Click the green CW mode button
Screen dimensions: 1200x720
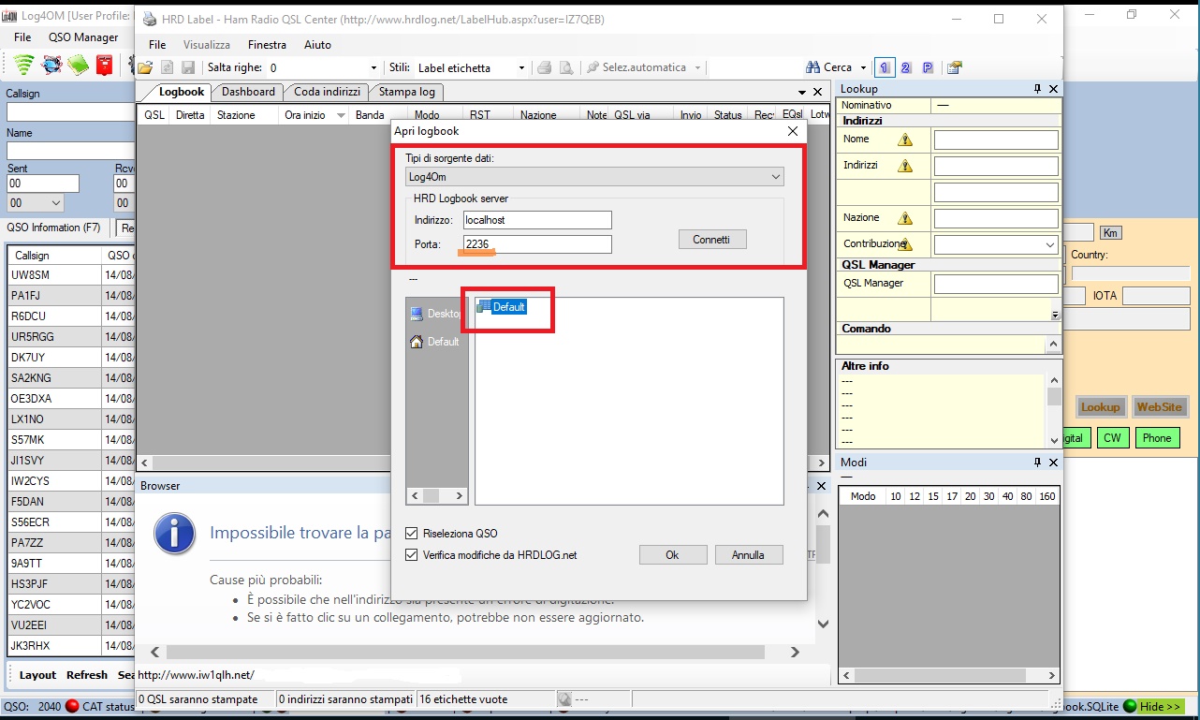1111,438
